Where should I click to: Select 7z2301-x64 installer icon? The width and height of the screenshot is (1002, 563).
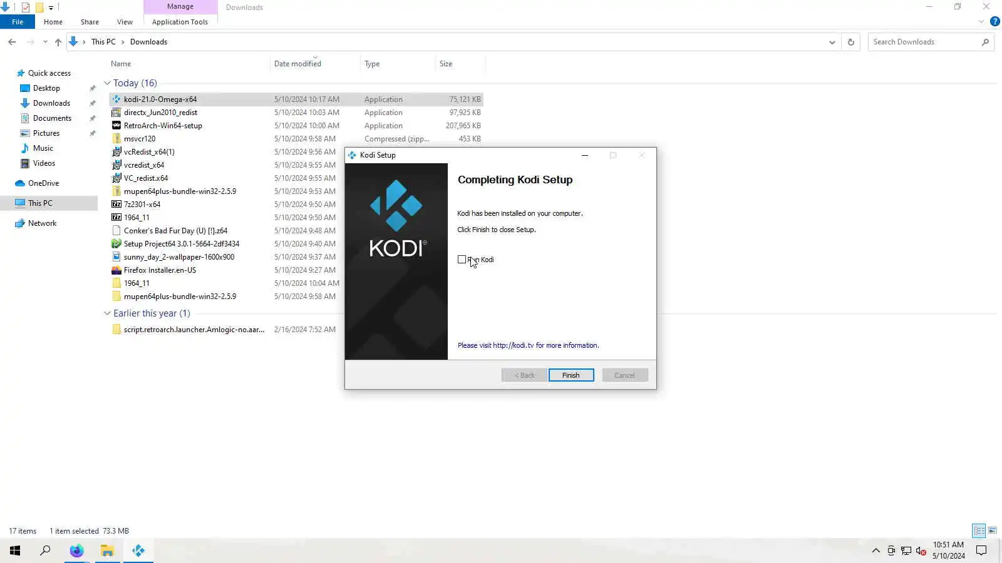(x=116, y=205)
